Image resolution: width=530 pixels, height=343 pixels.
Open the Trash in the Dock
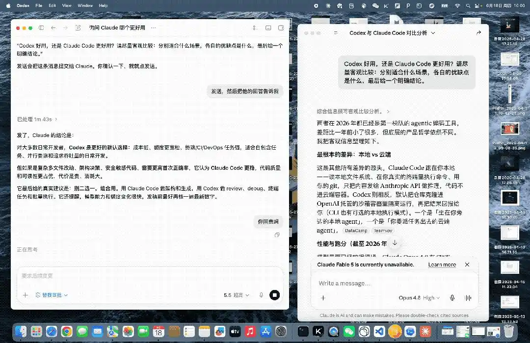click(x=509, y=332)
